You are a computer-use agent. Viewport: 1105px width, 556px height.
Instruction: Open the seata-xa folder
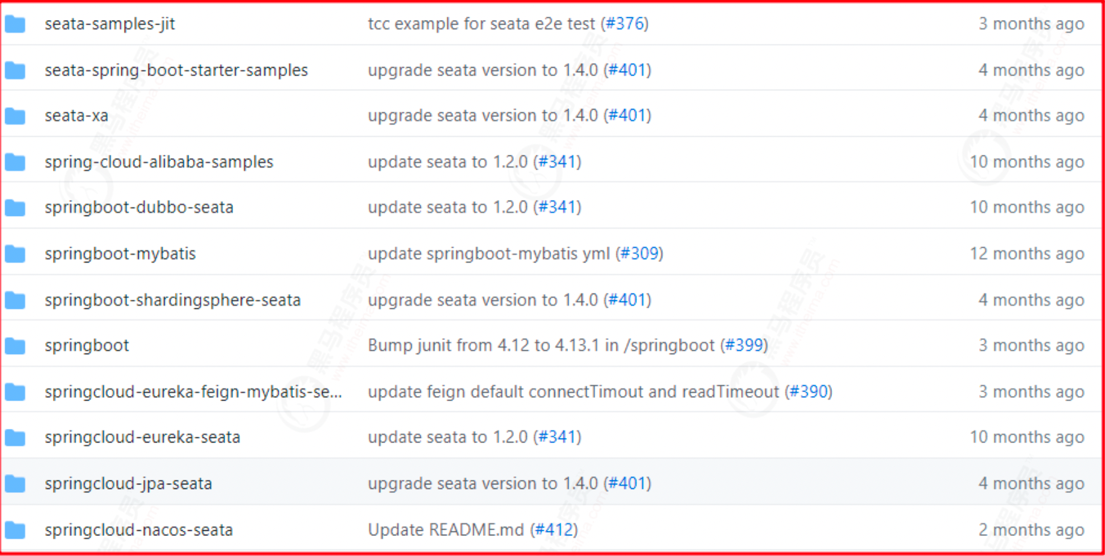pyautogui.click(x=76, y=115)
